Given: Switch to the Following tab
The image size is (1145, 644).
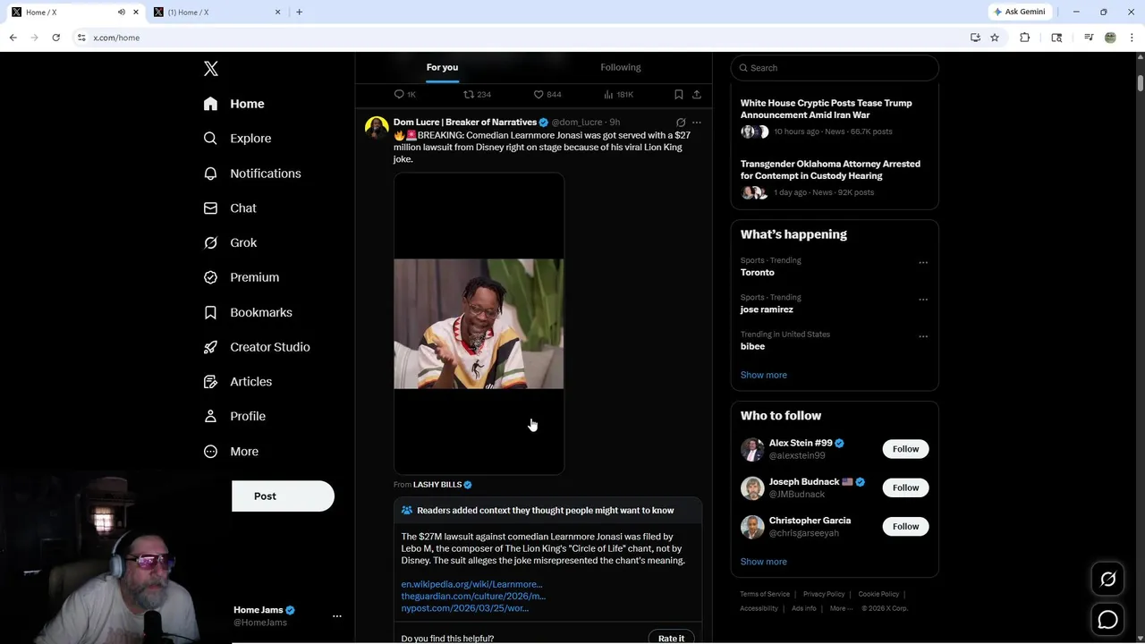Looking at the screenshot, I should click(621, 67).
